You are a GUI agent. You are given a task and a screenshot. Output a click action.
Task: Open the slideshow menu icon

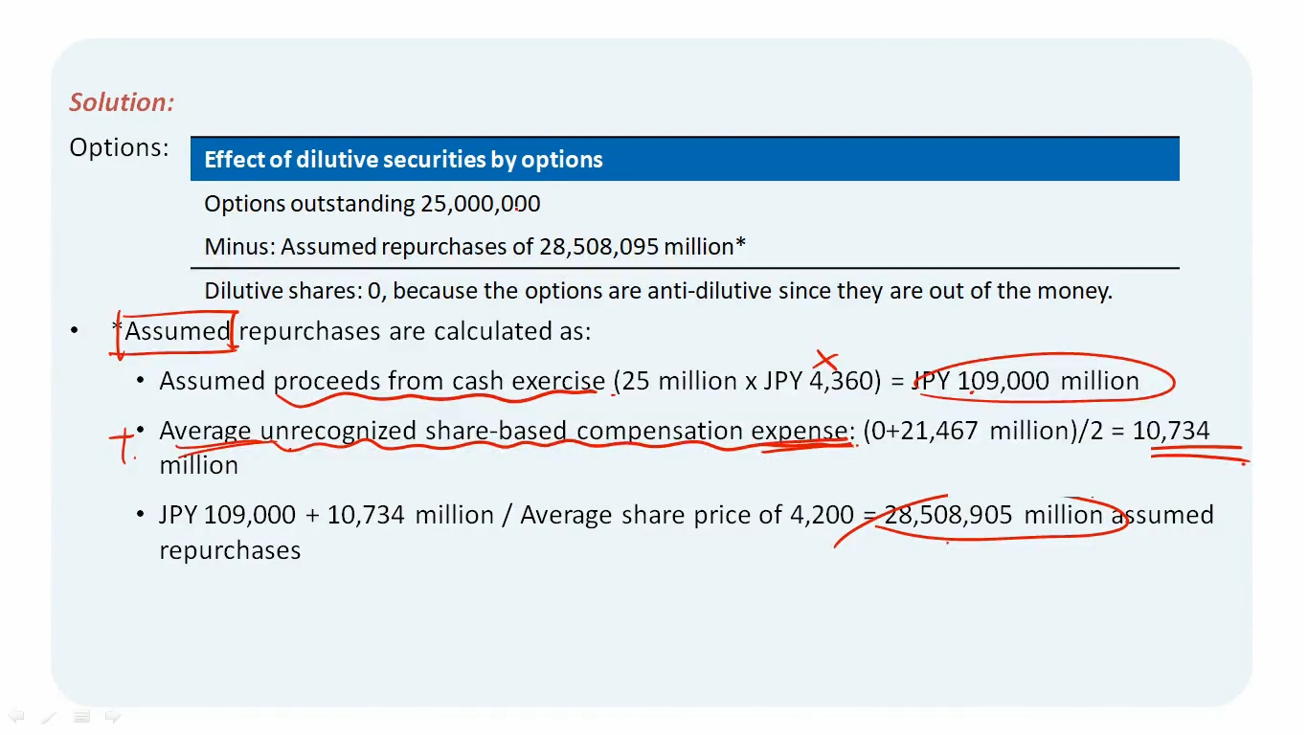pyautogui.click(x=81, y=716)
